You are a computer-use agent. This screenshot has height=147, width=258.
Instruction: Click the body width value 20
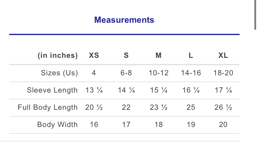[223, 125]
